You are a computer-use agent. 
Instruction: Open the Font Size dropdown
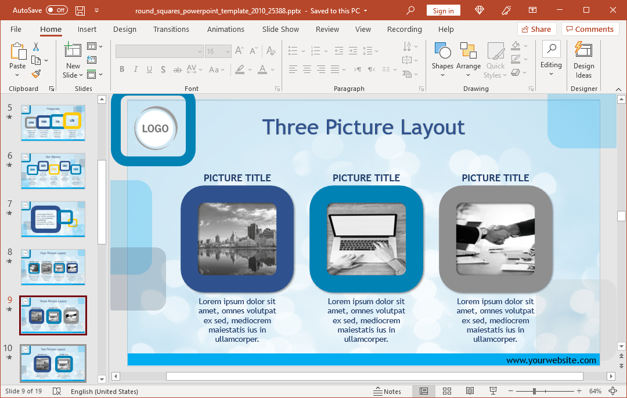click(227, 51)
